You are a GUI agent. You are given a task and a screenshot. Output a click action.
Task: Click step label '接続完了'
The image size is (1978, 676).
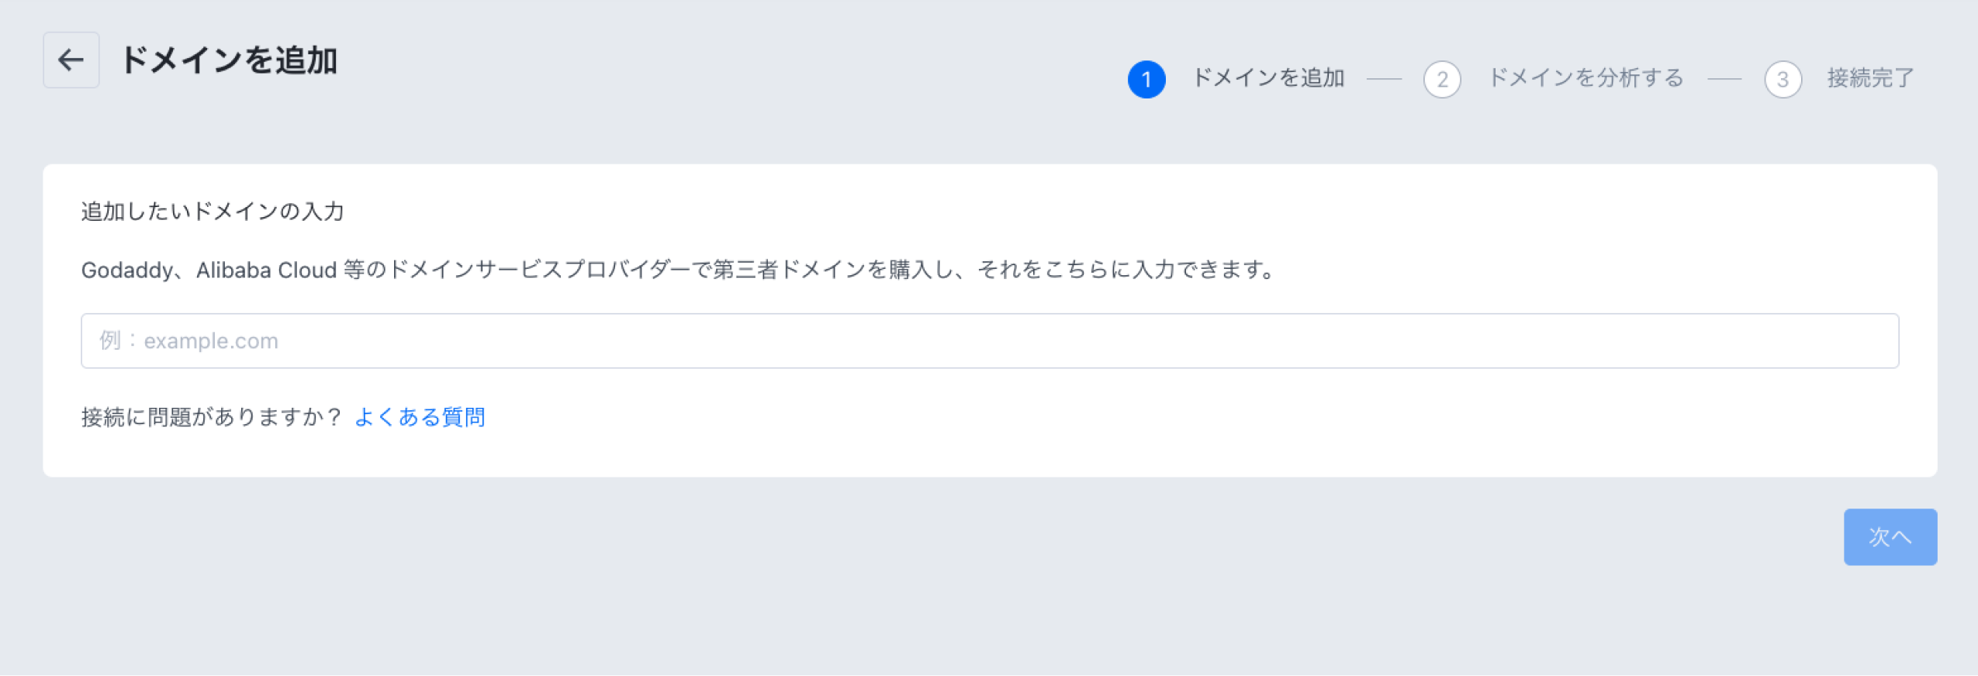coord(1871,78)
